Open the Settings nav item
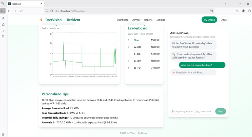Image resolution: width=252 pixels, height=137 pixels. [161, 20]
